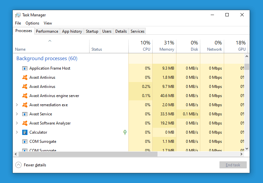Click the COM Surrogate 1.1 MB row icon

tap(25, 141)
